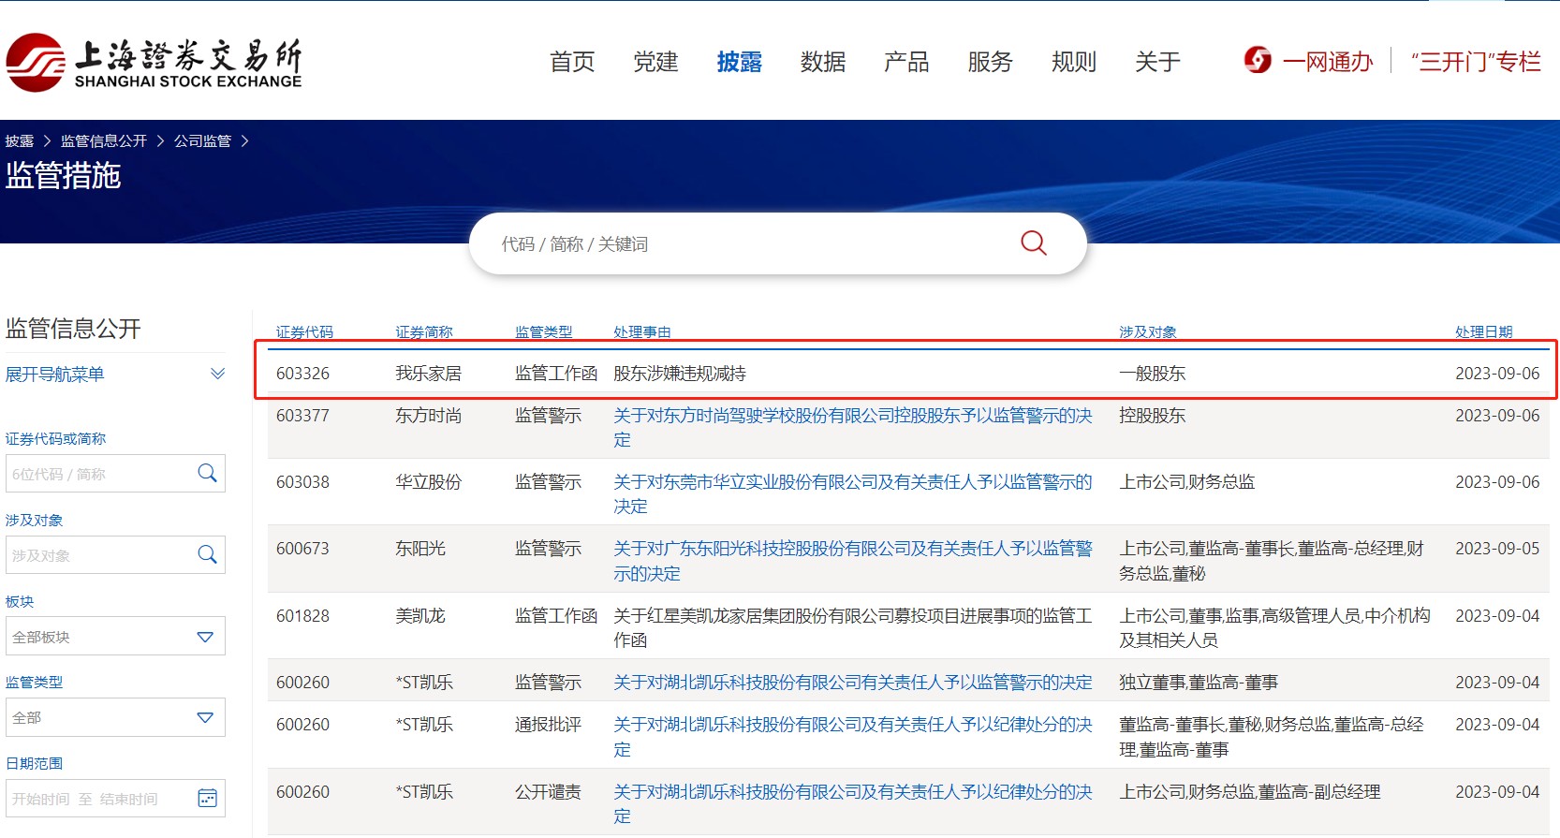
Task: Open the 凯乐科技 通报批评 纪律处分 link
Action: [852, 737]
